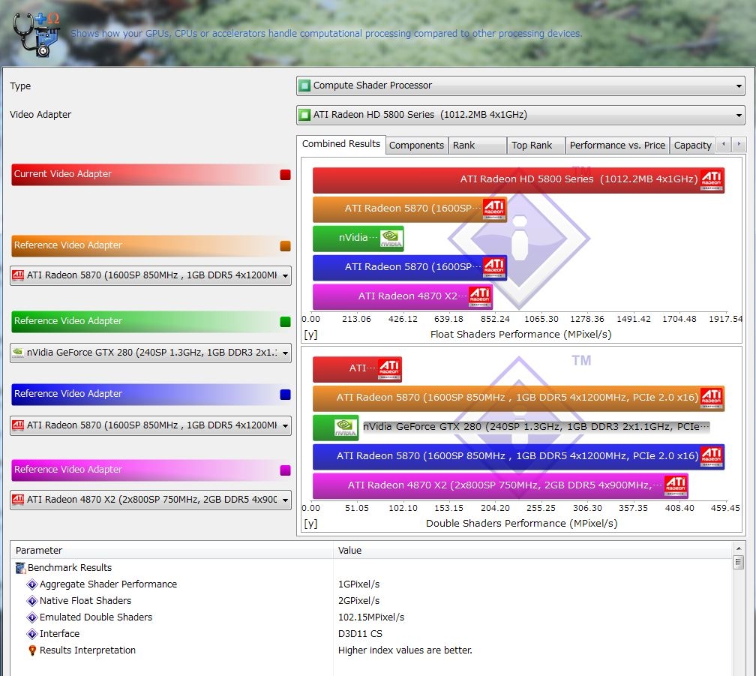This screenshot has width=756, height=676.
Task: Click the Parameter column header
Action: 172,550
